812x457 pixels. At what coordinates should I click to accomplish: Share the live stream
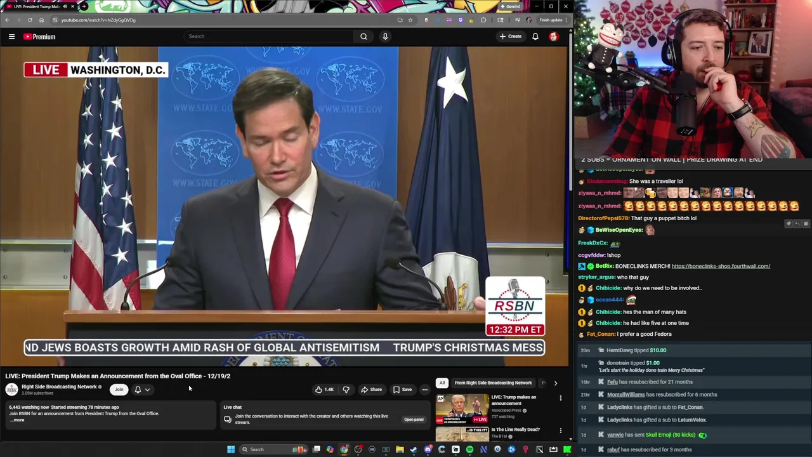click(371, 390)
